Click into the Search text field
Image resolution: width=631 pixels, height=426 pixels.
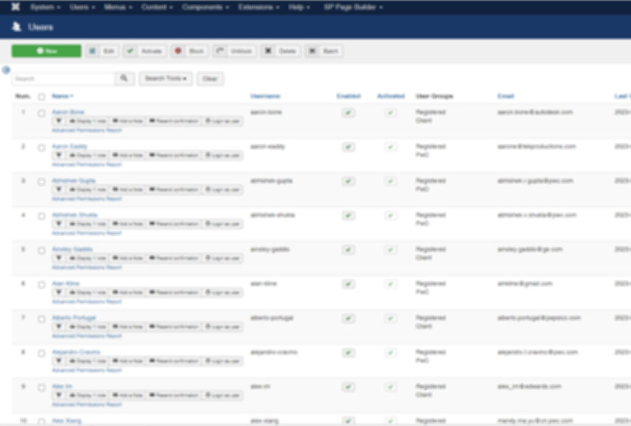tap(63, 79)
